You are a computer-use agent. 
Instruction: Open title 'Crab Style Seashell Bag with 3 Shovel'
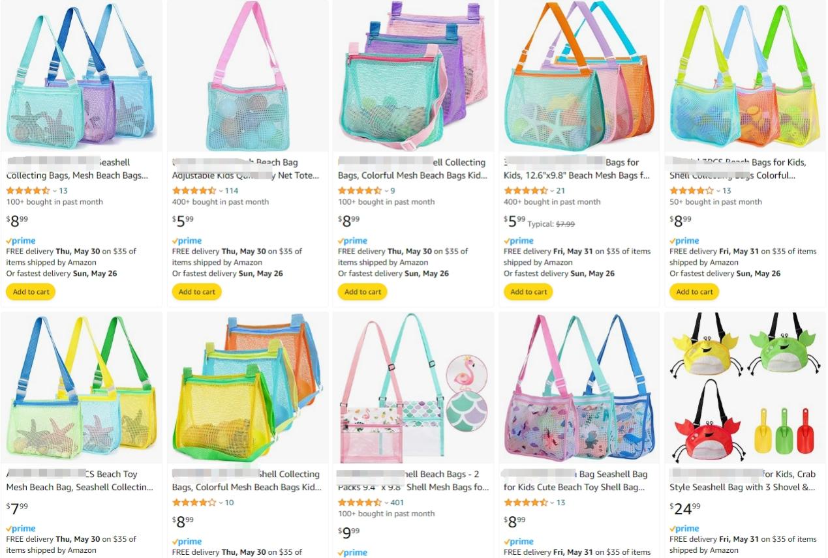tap(743, 480)
